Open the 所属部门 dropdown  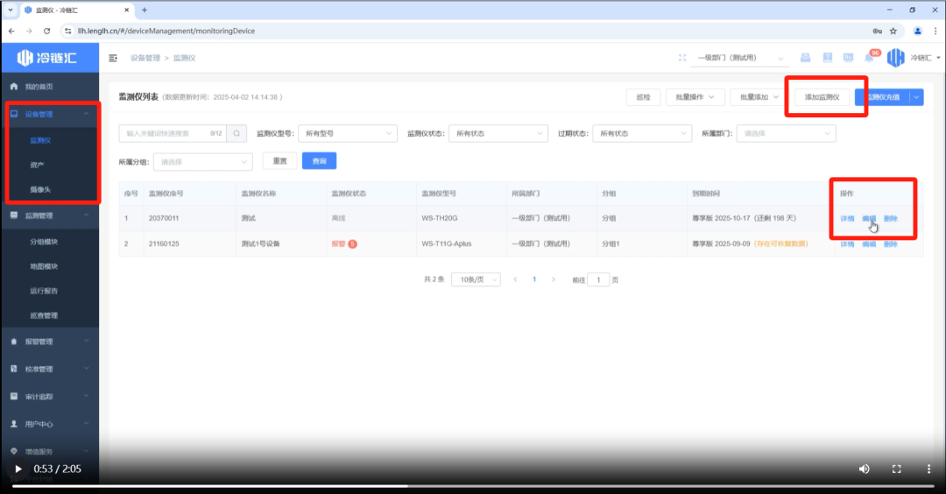pos(786,133)
